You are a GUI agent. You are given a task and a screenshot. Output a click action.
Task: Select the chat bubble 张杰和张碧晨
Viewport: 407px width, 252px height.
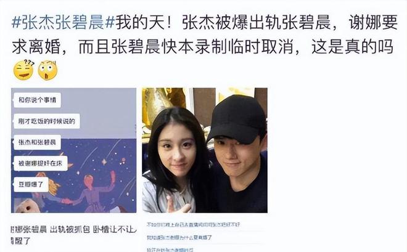(38, 142)
